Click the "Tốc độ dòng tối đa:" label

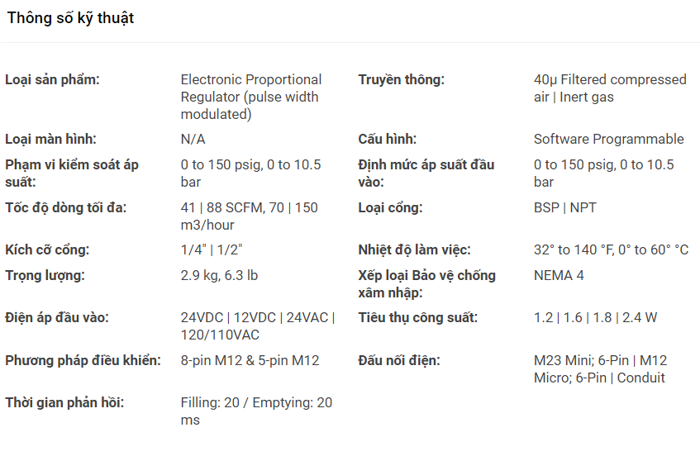(x=66, y=207)
